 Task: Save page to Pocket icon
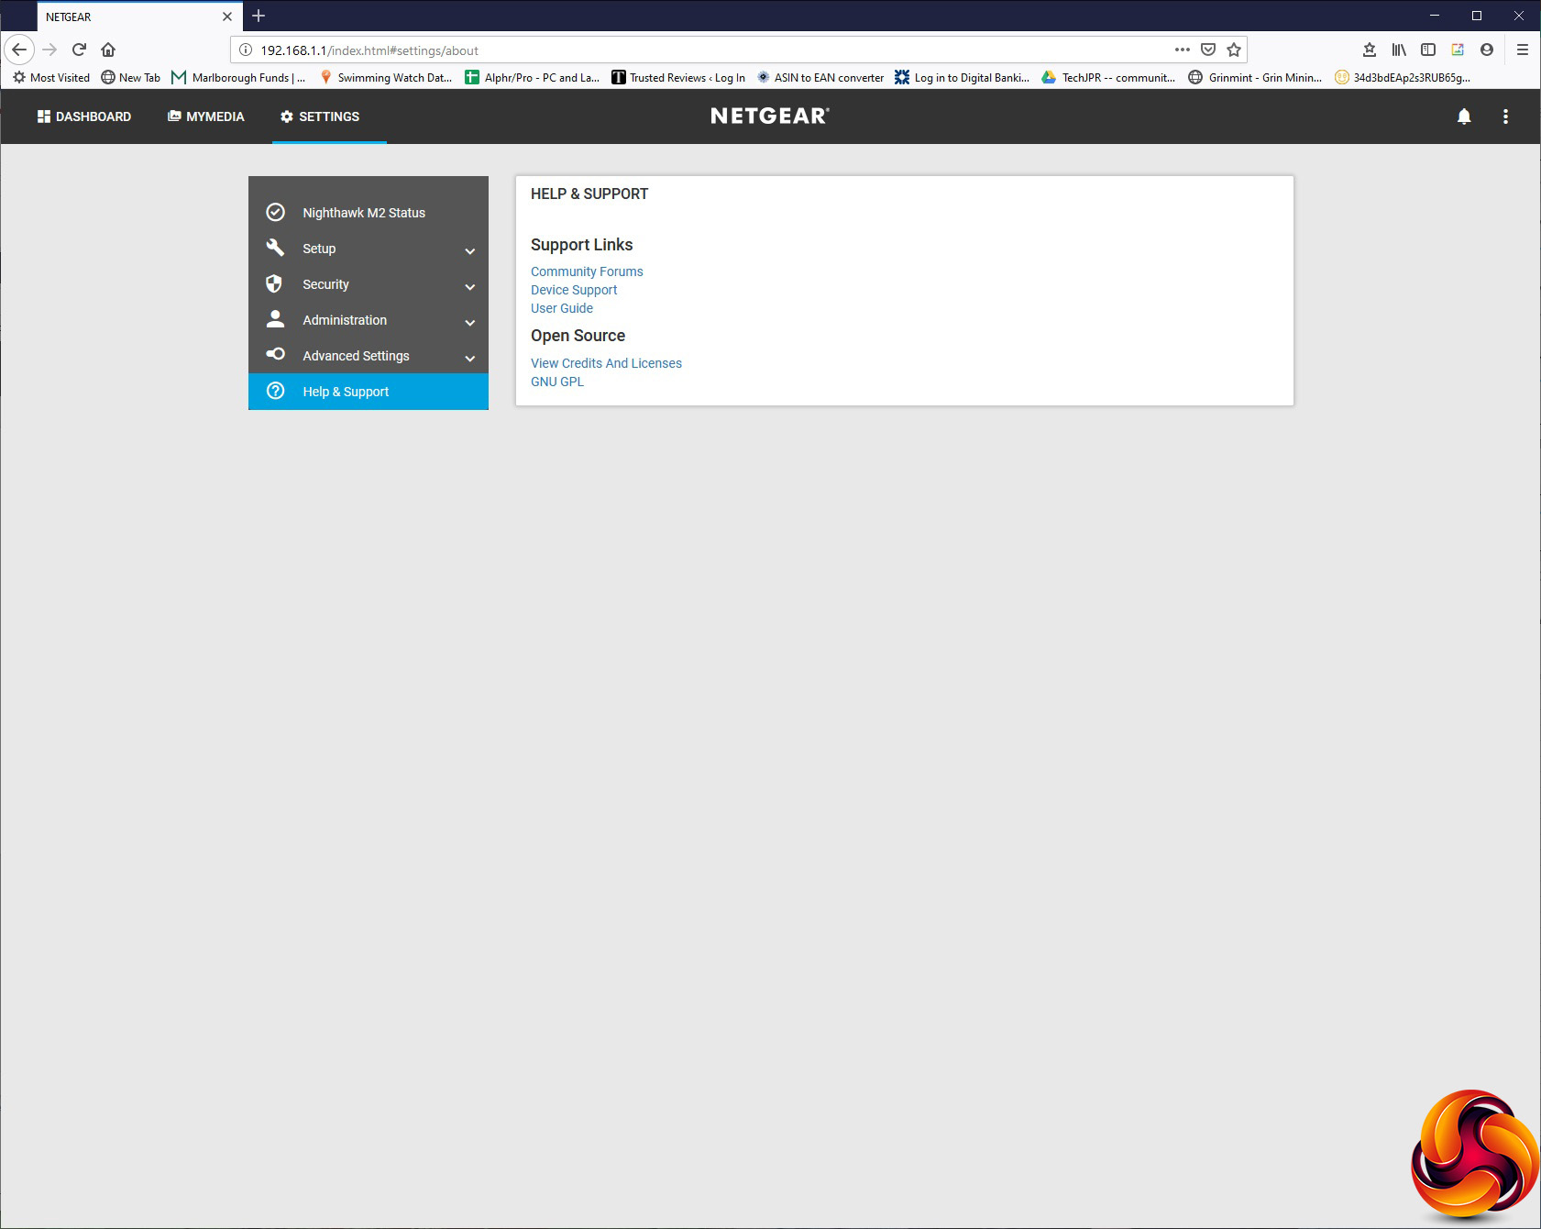pyautogui.click(x=1208, y=50)
